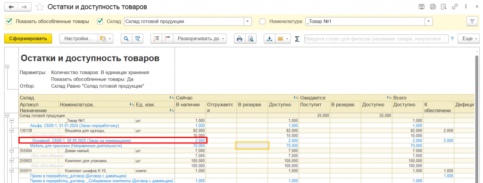Image resolution: width=483 pixels, height=183 pixels.
Task: Collapse the Вешалка для одежды group
Action: [12, 131]
